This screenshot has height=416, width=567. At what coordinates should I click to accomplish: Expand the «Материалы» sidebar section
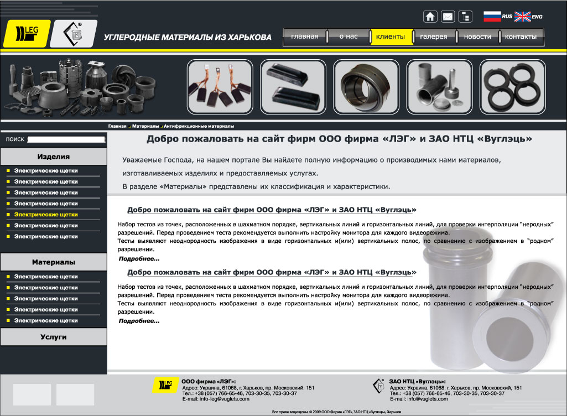(x=54, y=262)
